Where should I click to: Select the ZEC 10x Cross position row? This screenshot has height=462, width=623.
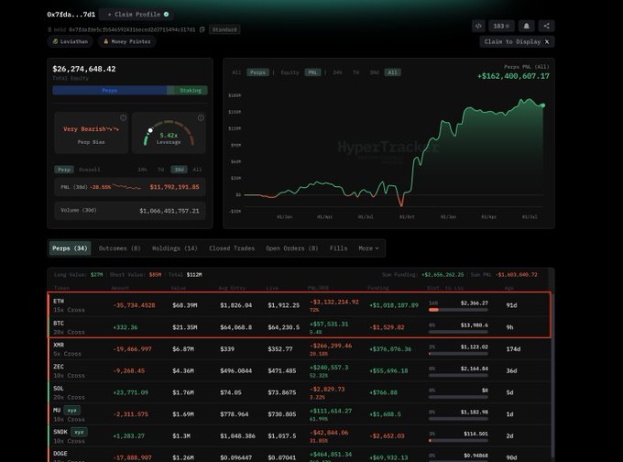(x=300, y=371)
